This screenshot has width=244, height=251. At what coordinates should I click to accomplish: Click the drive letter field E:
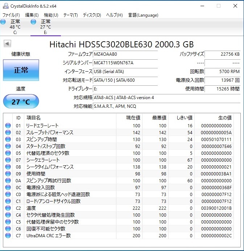pos(125,89)
